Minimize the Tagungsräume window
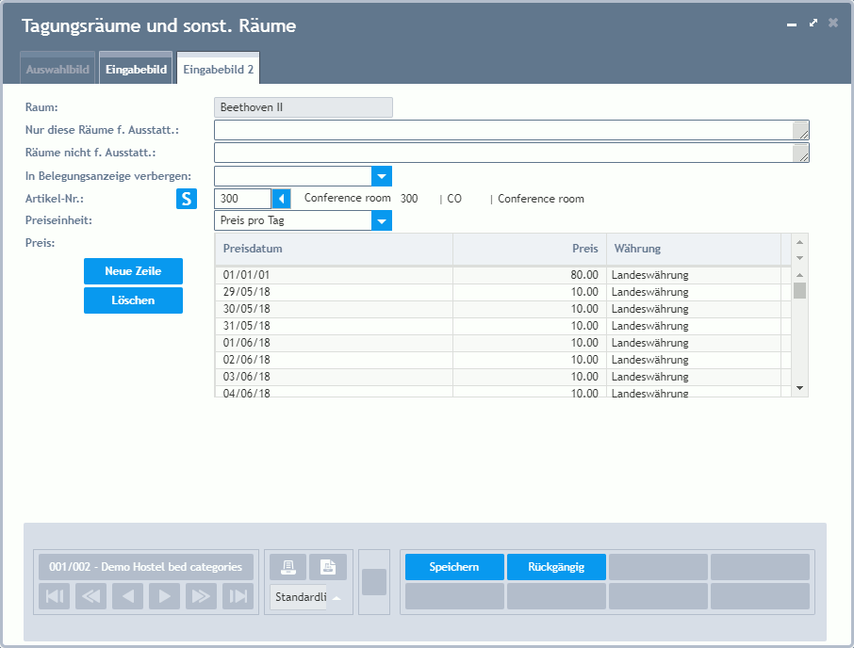Screen dimensions: 854x648 [x=792, y=24]
